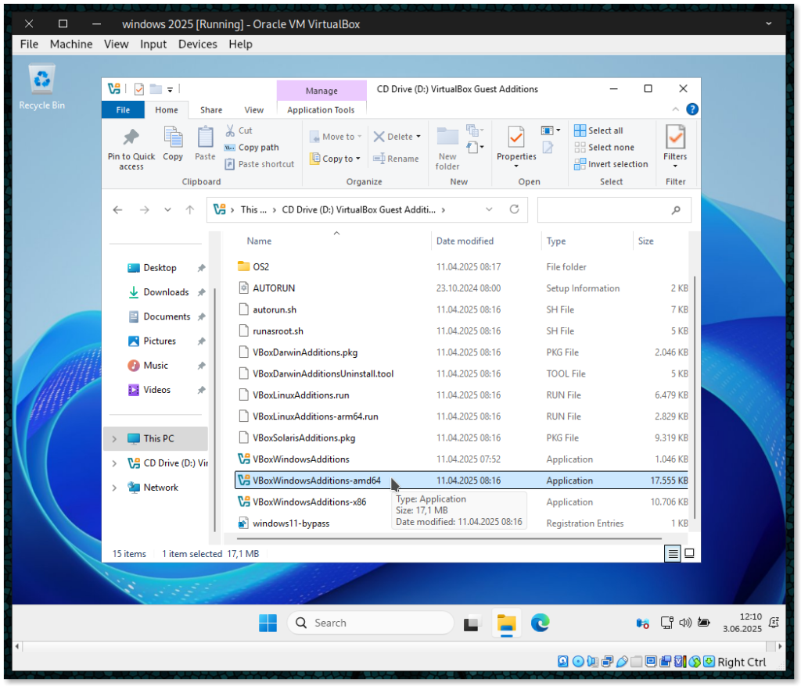
Task: Open the Windows Start menu
Action: coord(268,623)
